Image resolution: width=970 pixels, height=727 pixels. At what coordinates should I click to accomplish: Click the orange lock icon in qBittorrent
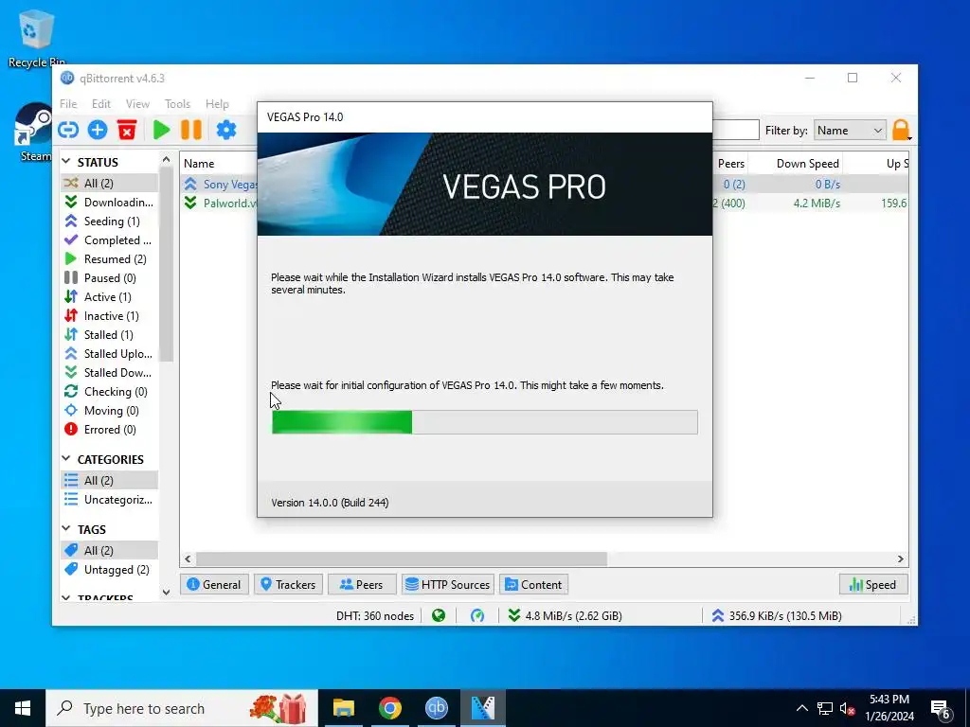[x=901, y=130]
